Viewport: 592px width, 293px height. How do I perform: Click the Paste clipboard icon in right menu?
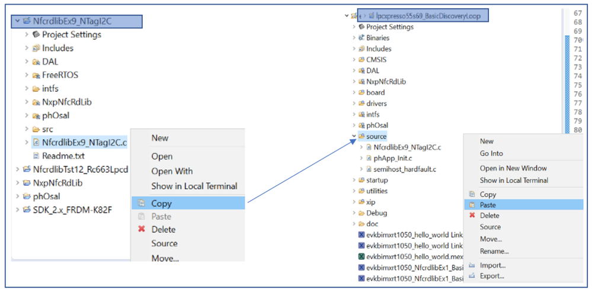(472, 205)
